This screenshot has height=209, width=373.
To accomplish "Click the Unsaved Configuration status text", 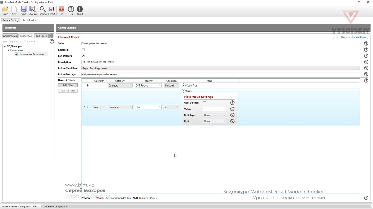I will tap(55, 206).
